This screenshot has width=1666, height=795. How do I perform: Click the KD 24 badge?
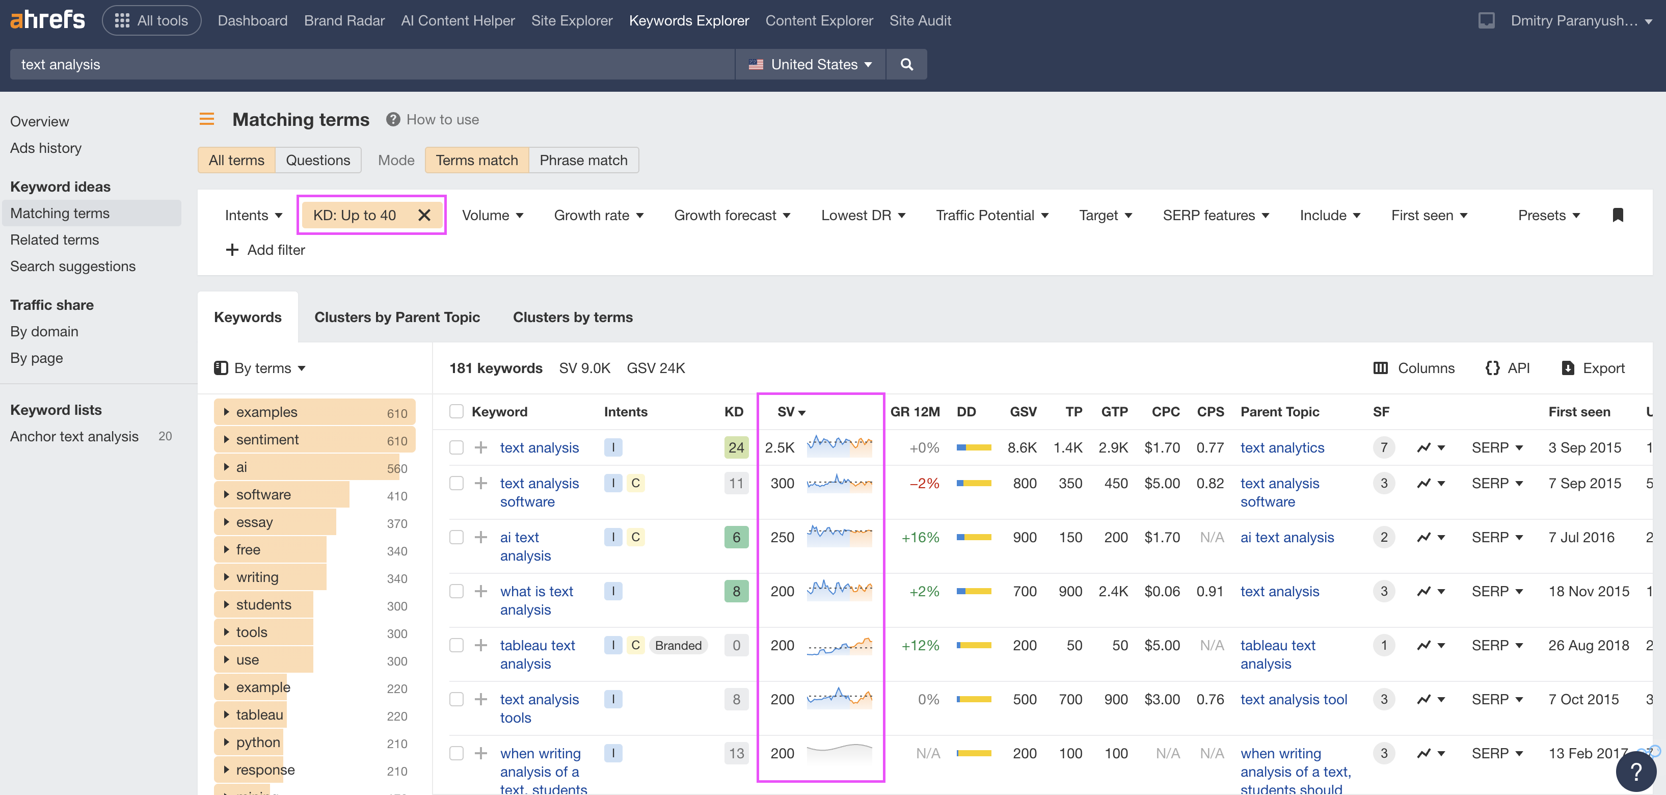point(736,447)
